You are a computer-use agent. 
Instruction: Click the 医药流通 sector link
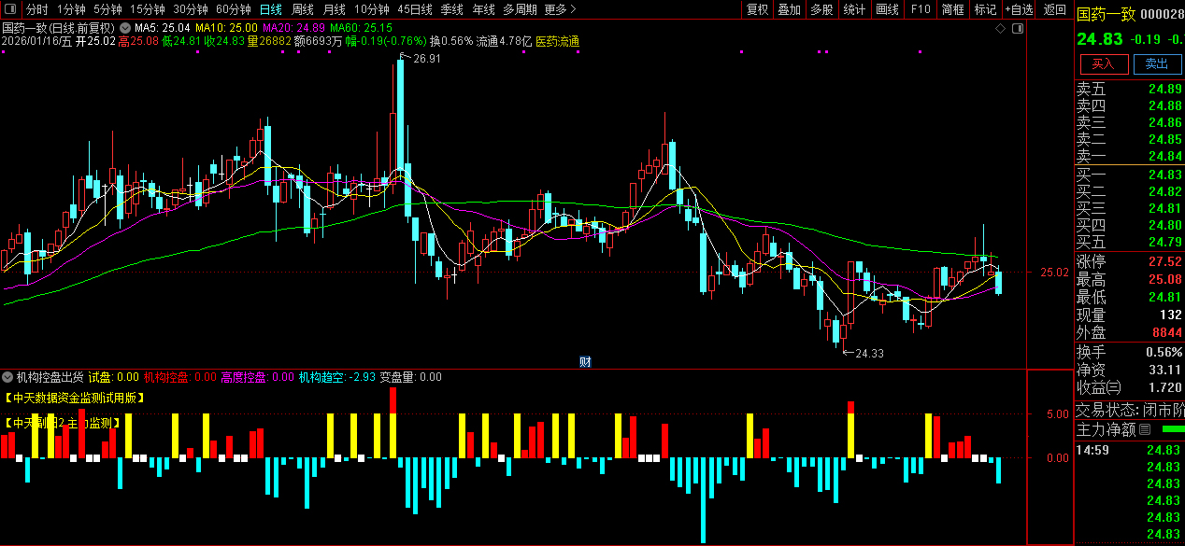[x=557, y=41]
